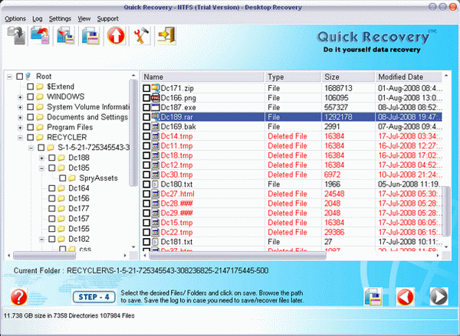This screenshot has height=336, width=460.
Task: Toggle the WINDOWS folder checkbox
Action: (x=31, y=97)
